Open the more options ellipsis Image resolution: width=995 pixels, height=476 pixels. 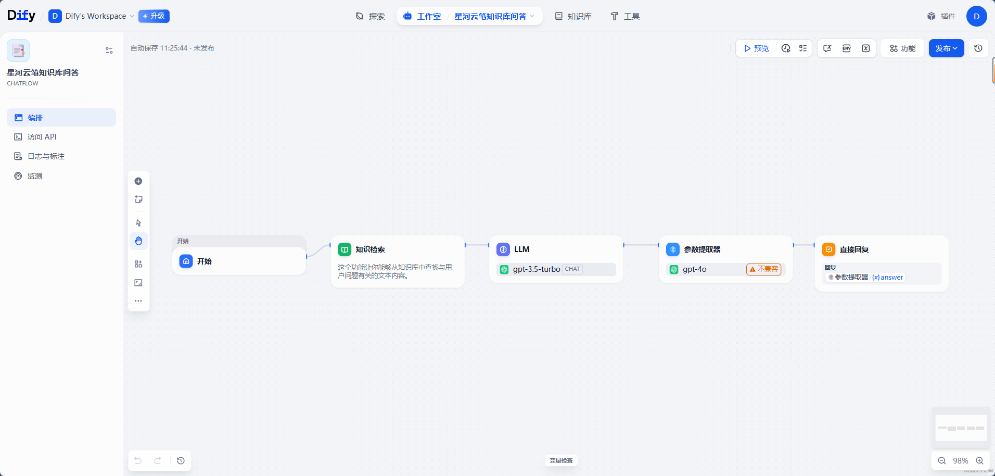pyautogui.click(x=138, y=301)
